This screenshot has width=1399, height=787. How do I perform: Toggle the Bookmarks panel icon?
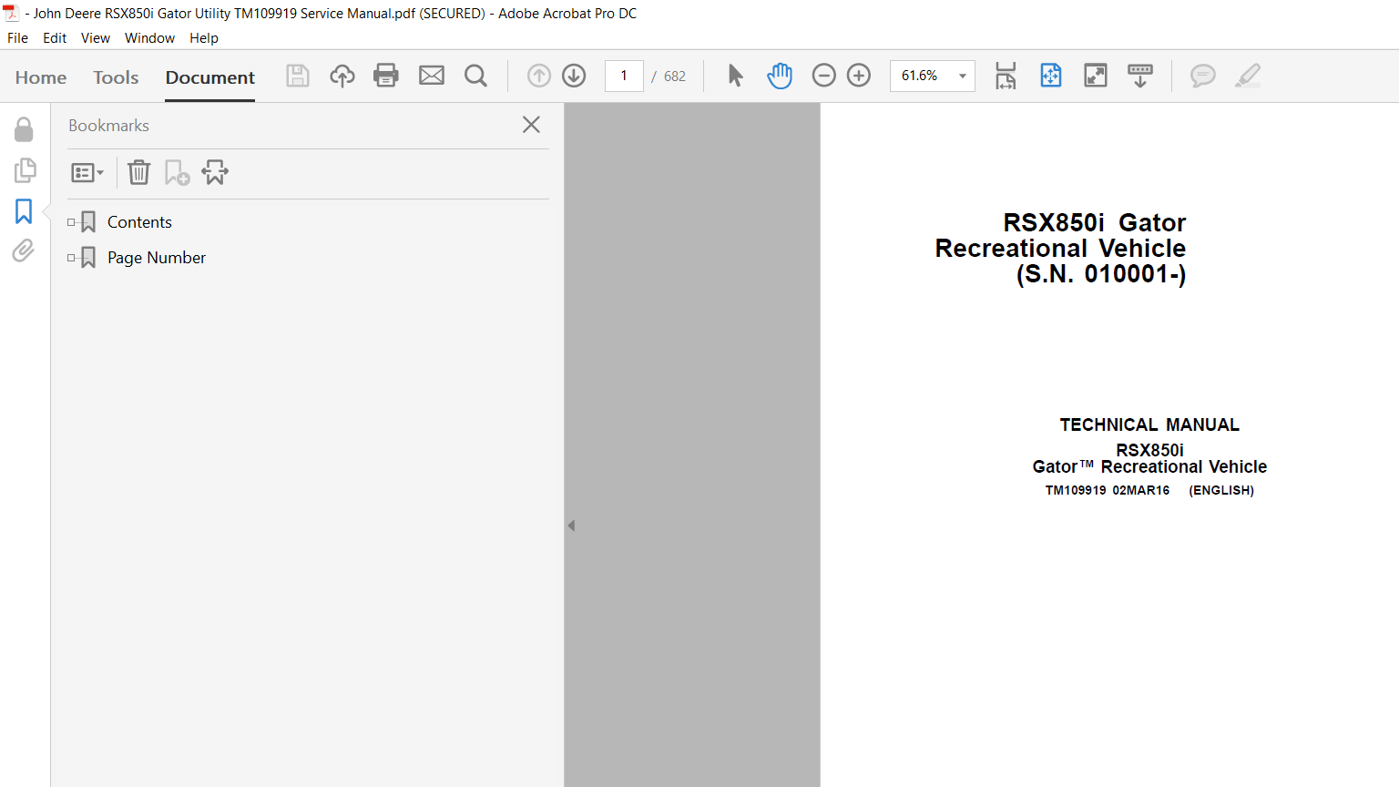pyautogui.click(x=24, y=211)
